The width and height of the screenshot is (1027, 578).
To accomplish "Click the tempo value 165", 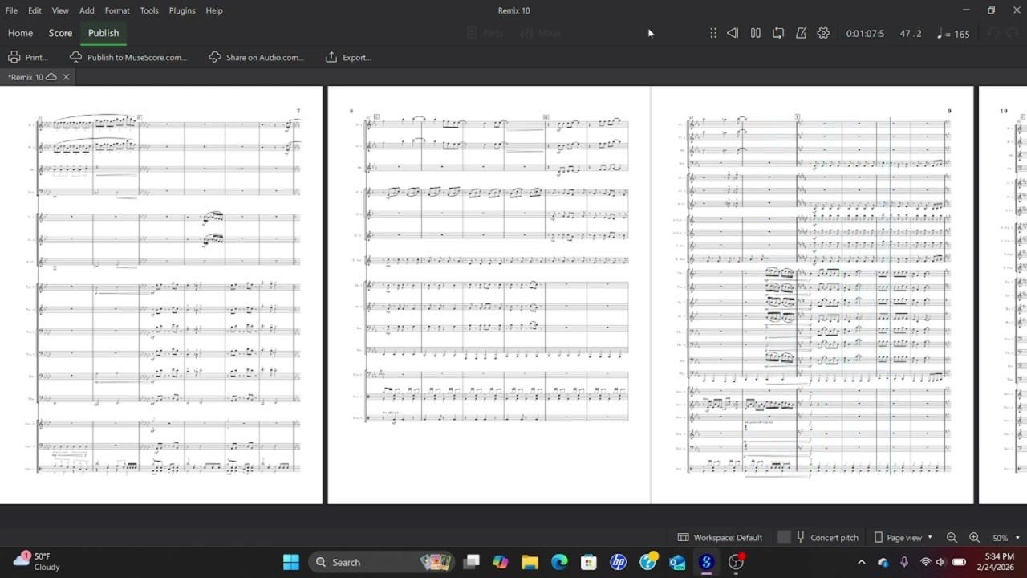I will click(962, 34).
